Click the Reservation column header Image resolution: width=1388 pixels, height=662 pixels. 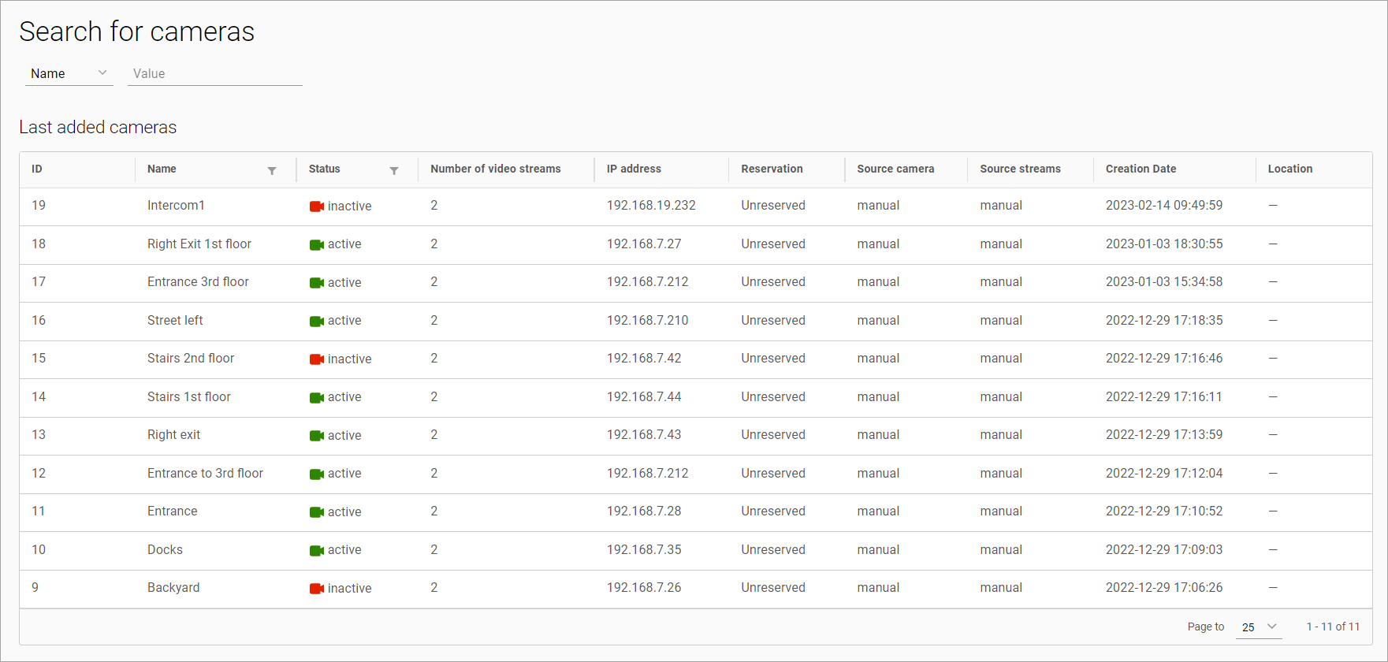(772, 169)
